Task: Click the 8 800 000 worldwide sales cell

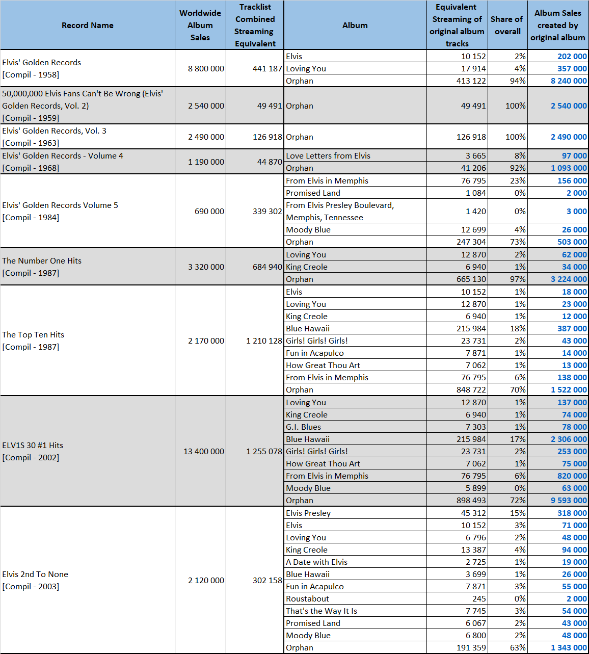Action: coord(200,68)
